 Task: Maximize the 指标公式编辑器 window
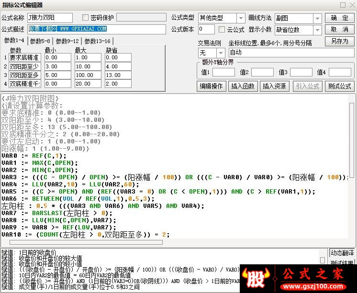343,5
